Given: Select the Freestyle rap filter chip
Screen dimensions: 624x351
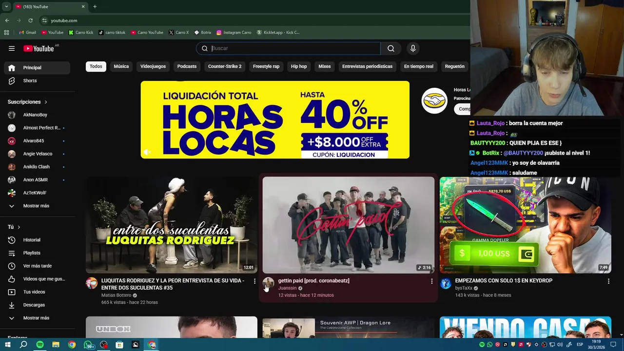Looking at the screenshot, I should coord(266,66).
